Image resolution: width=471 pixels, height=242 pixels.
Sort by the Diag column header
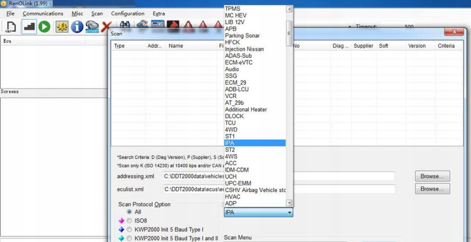pos(340,46)
